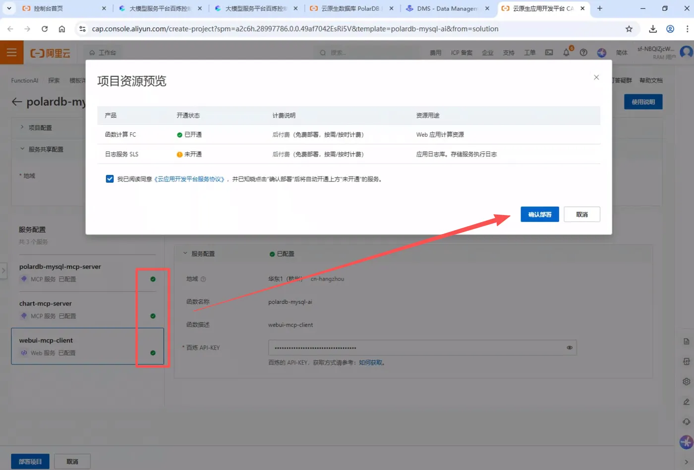Expand the 项目配置 section

tap(40, 127)
